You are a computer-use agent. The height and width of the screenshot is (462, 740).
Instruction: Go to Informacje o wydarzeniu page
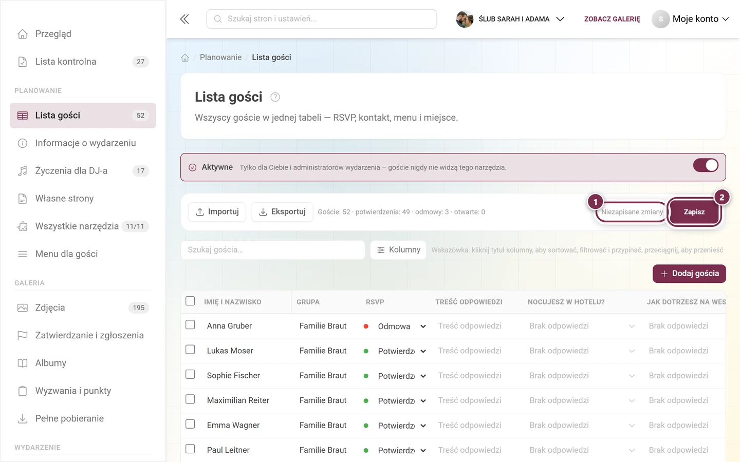83,143
